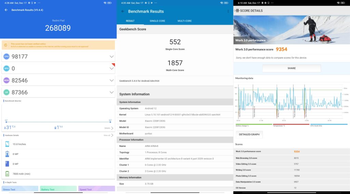Viewport: 350px width, 194px height.
Task: Click the Battery charge % legend
Action: pyautogui.click(x=254, y=125)
